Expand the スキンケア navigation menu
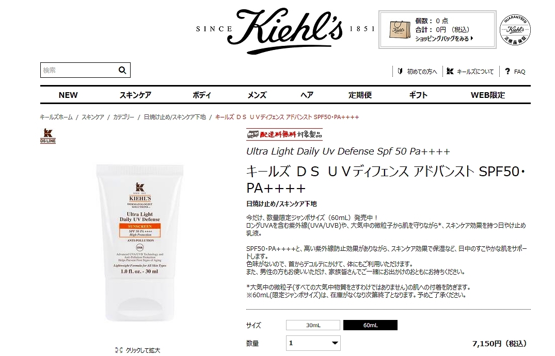This screenshot has width=555, height=356. pyautogui.click(x=135, y=95)
